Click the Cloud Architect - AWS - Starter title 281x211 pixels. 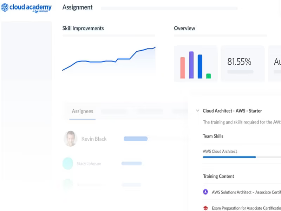point(232,111)
